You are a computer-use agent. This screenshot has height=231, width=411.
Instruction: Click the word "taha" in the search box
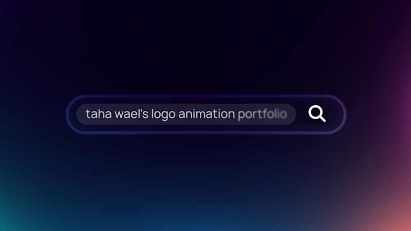99,114
